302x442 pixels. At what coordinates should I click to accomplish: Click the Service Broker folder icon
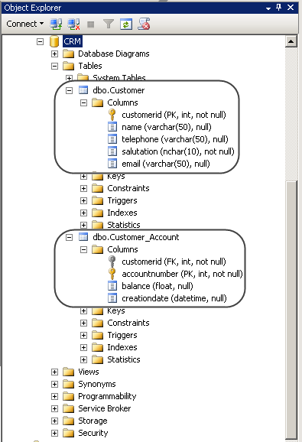69,409
